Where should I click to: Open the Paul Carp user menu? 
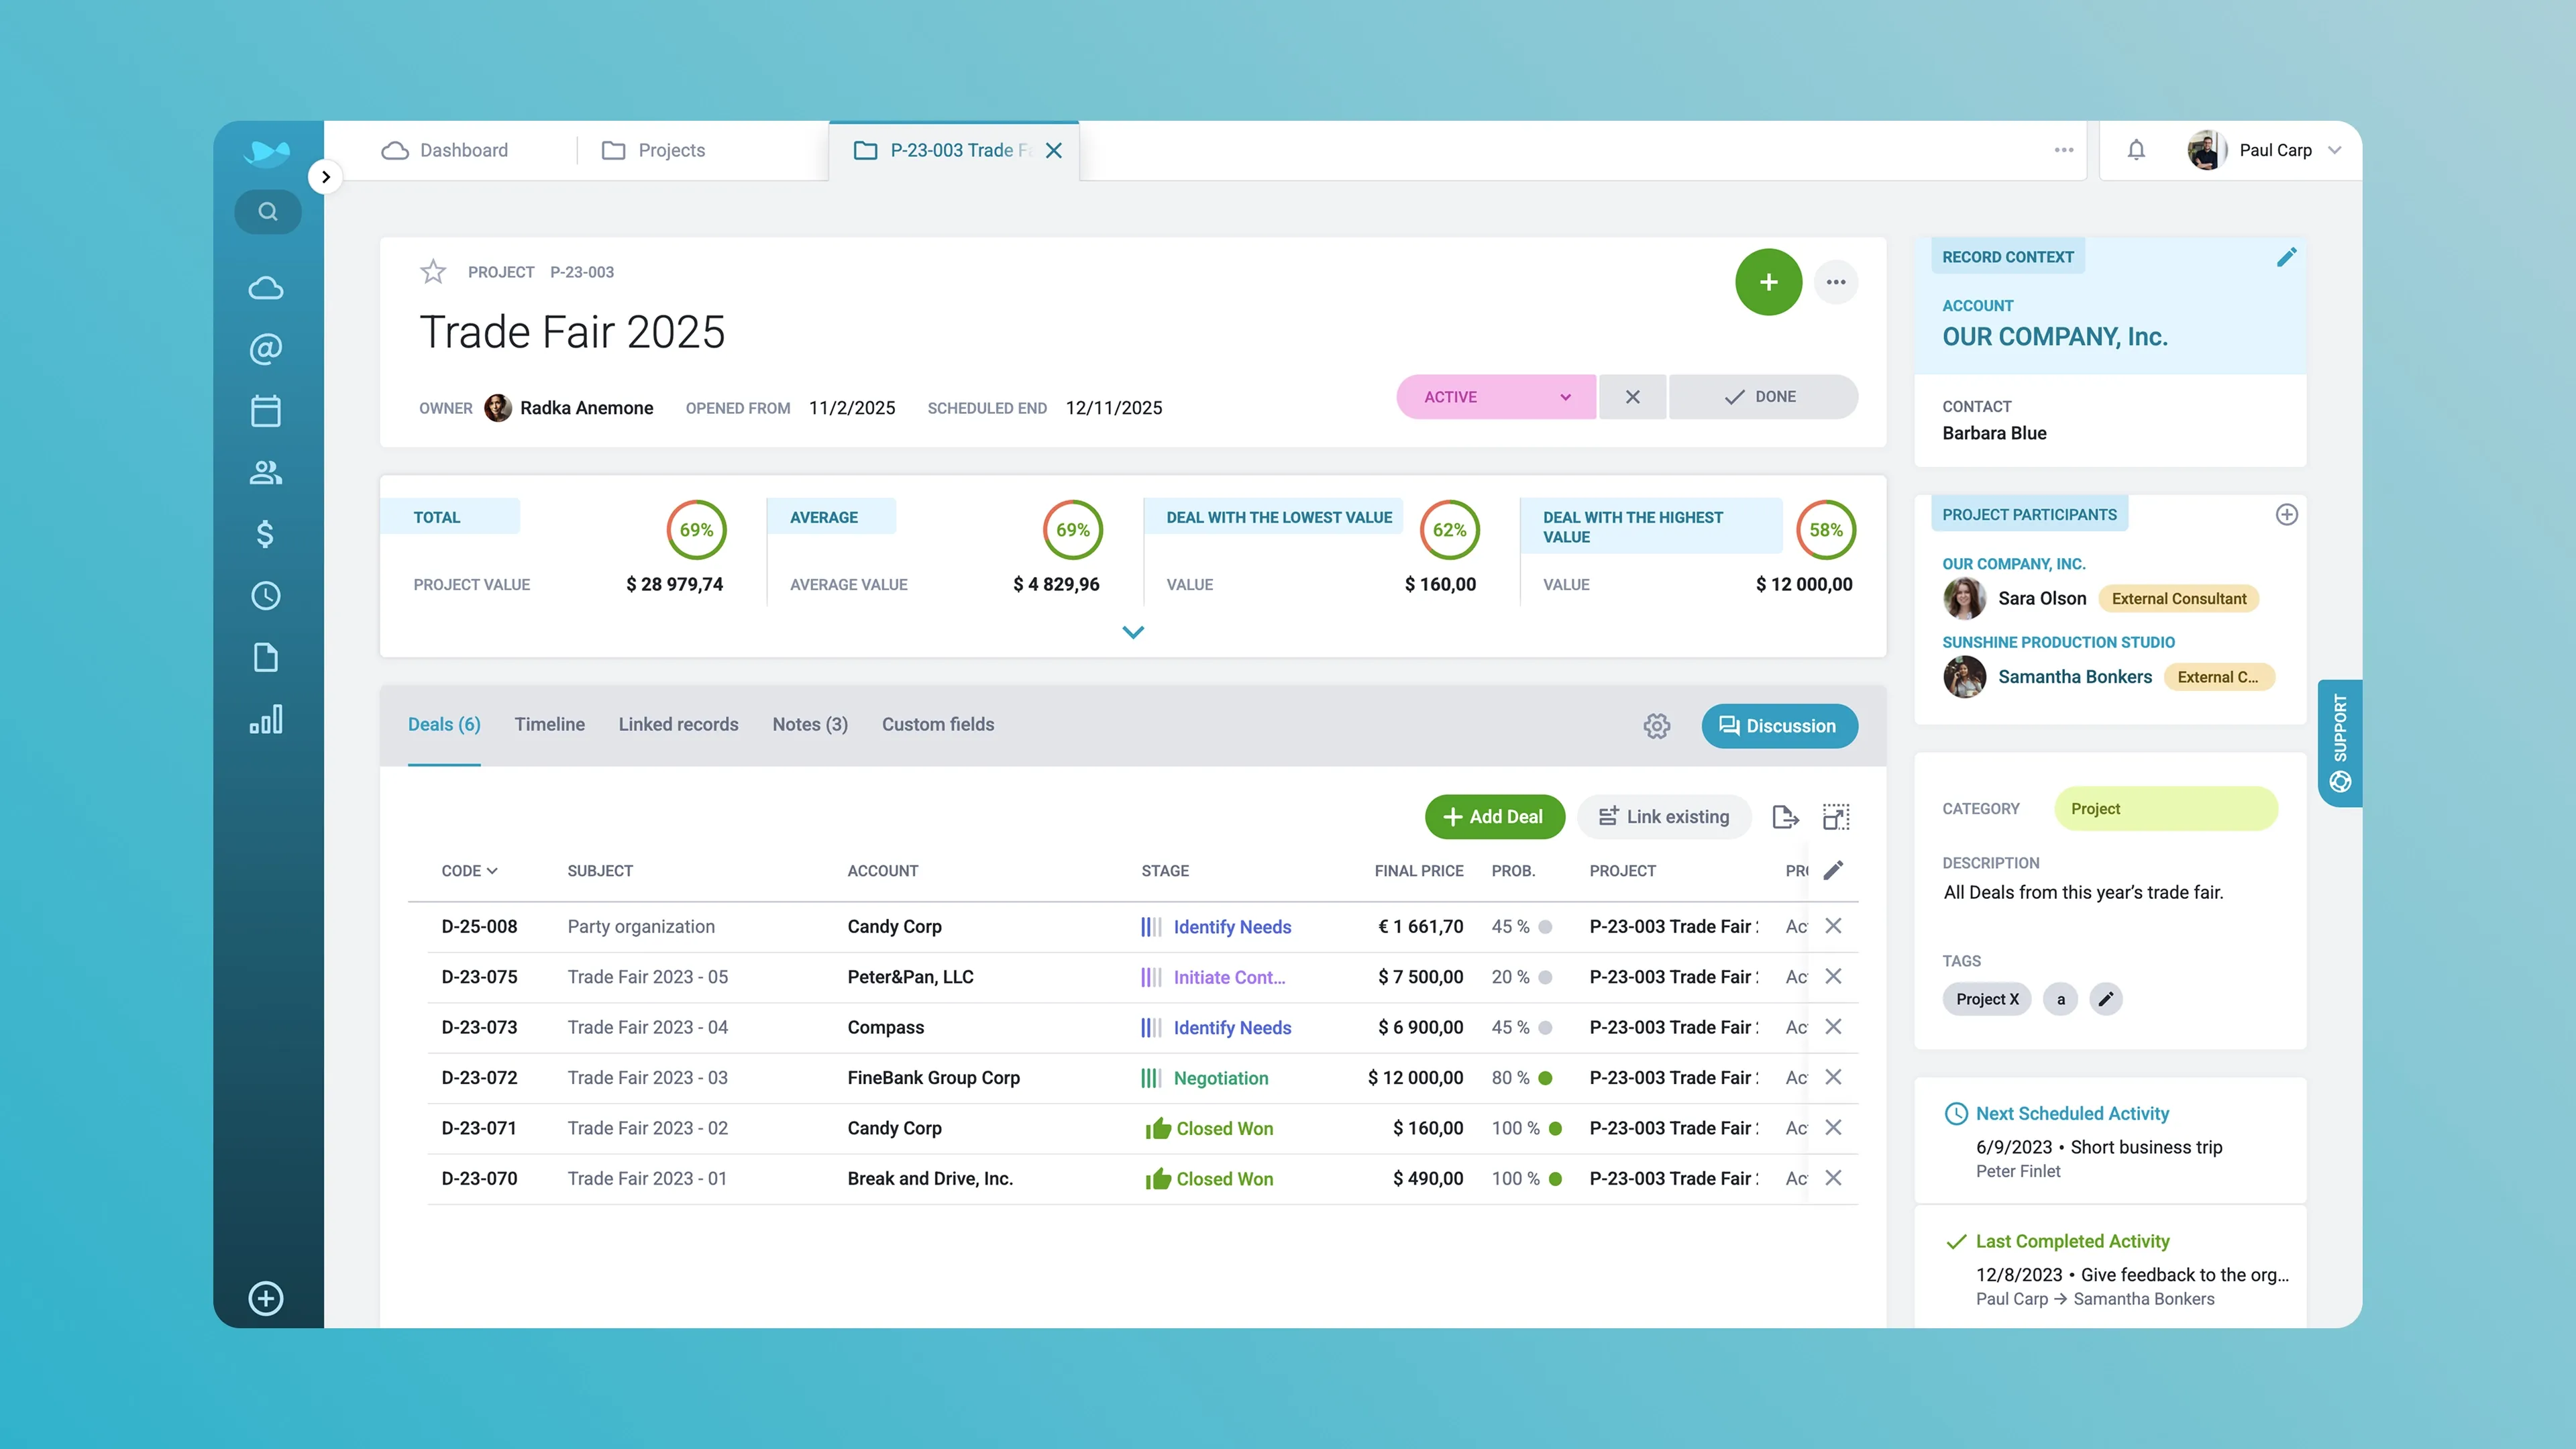pos(2264,150)
